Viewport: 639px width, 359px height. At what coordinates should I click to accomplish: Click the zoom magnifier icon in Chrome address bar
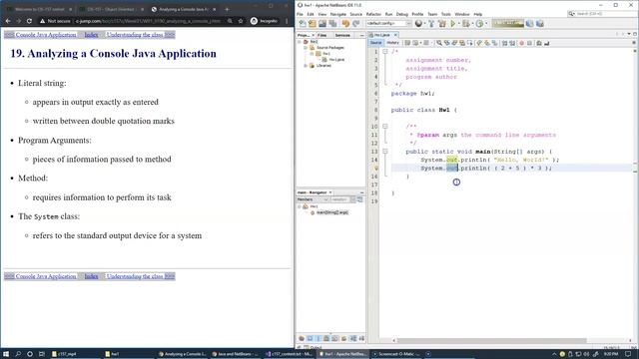tap(230, 21)
